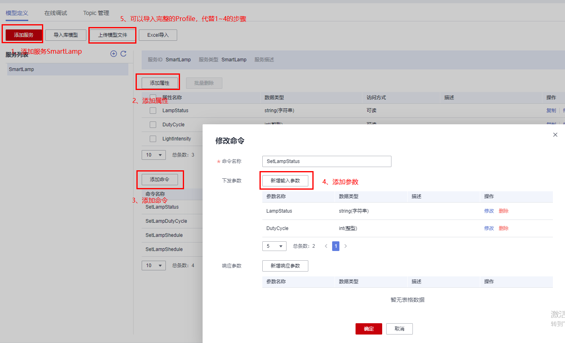This screenshot has width=565, height=343.
Task: Click the 总条数：4 count text
Action: coord(183,266)
